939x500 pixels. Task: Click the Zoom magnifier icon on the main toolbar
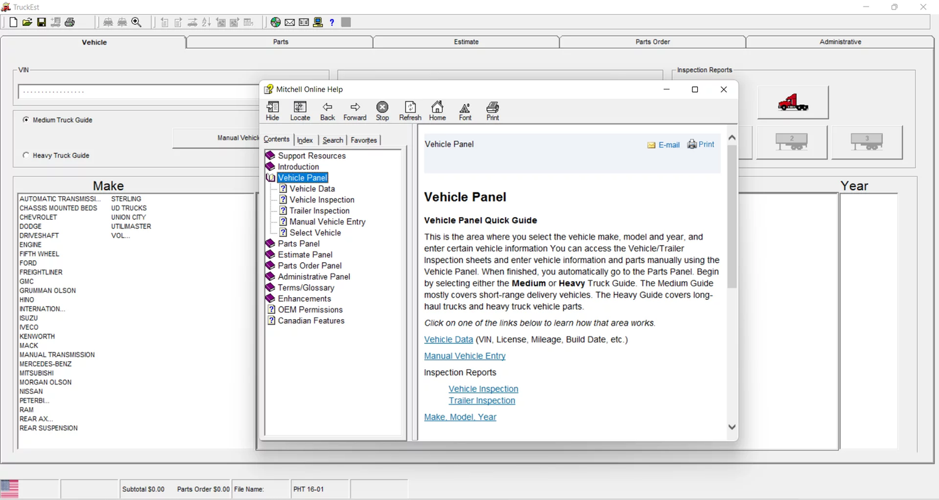pos(136,22)
